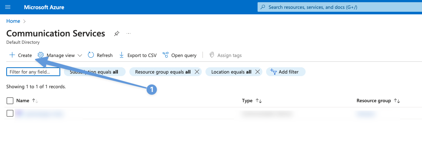Pin Communication Services page
422x164 pixels.
tap(117, 33)
